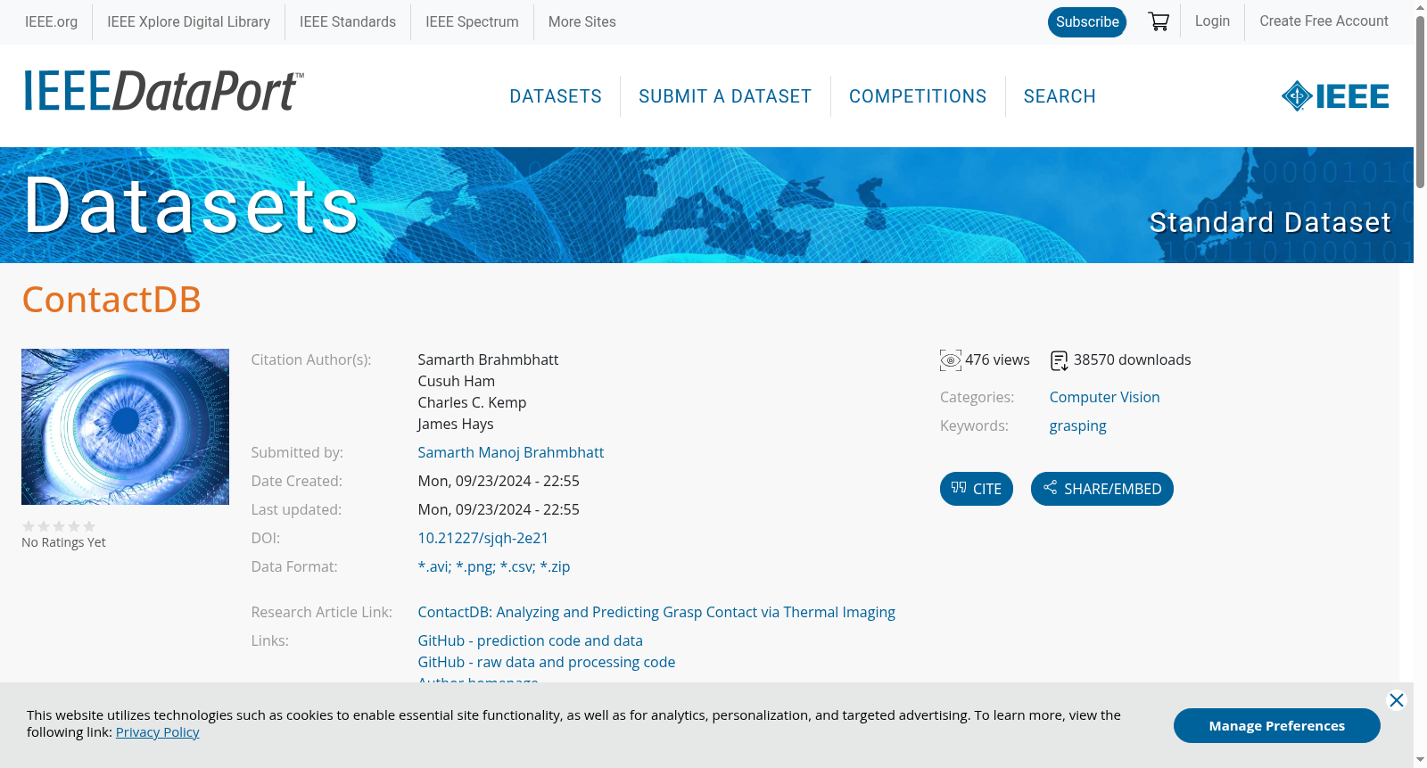The image size is (1427, 768).
Task: Click the Manage Preferences button
Action: point(1277,725)
